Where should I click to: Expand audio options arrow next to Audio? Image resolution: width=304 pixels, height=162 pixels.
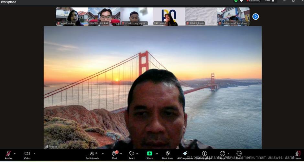pos(15,154)
